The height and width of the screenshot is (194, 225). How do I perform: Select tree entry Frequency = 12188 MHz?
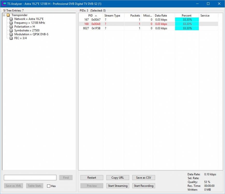pyautogui.click(x=30, y=23)
